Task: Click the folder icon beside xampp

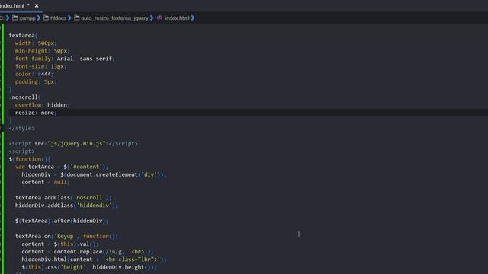Action: tap(15, 18)
